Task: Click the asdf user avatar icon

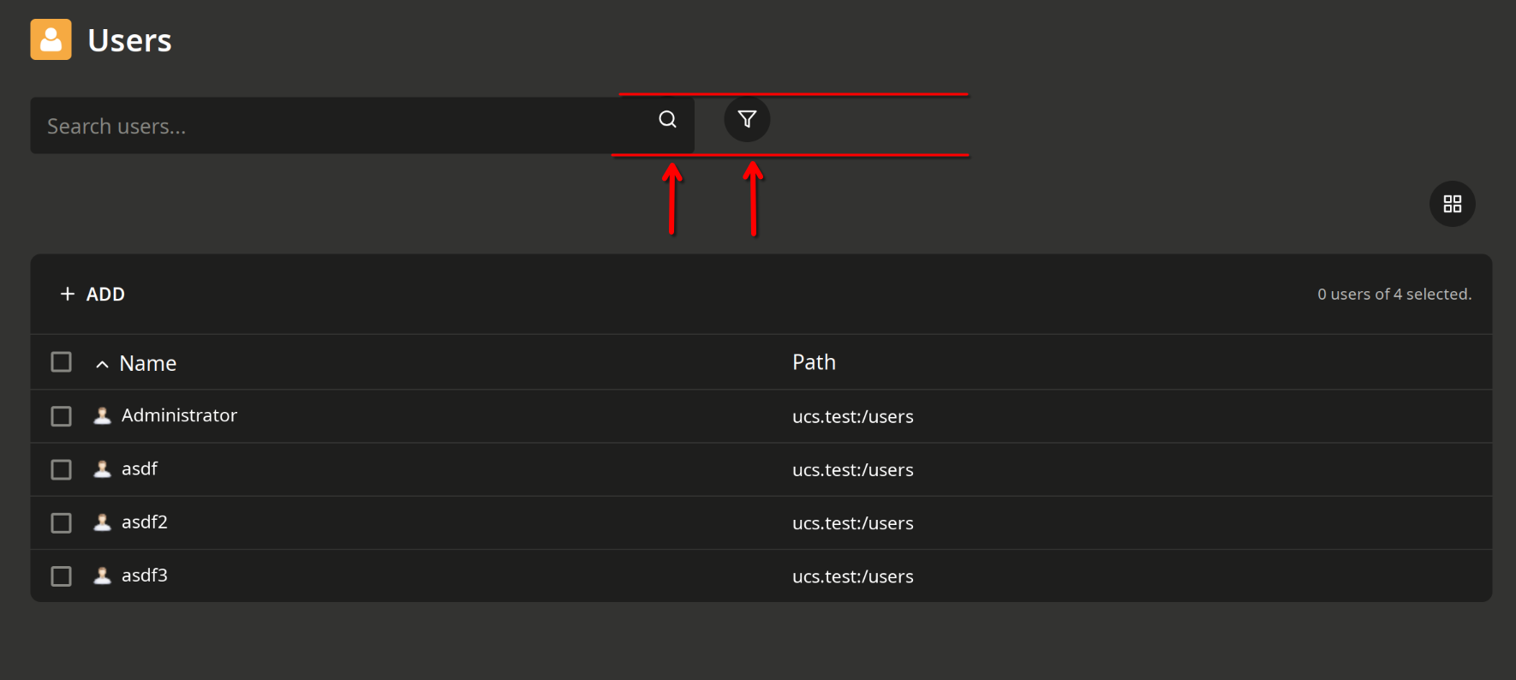Action: click(102, 469)
